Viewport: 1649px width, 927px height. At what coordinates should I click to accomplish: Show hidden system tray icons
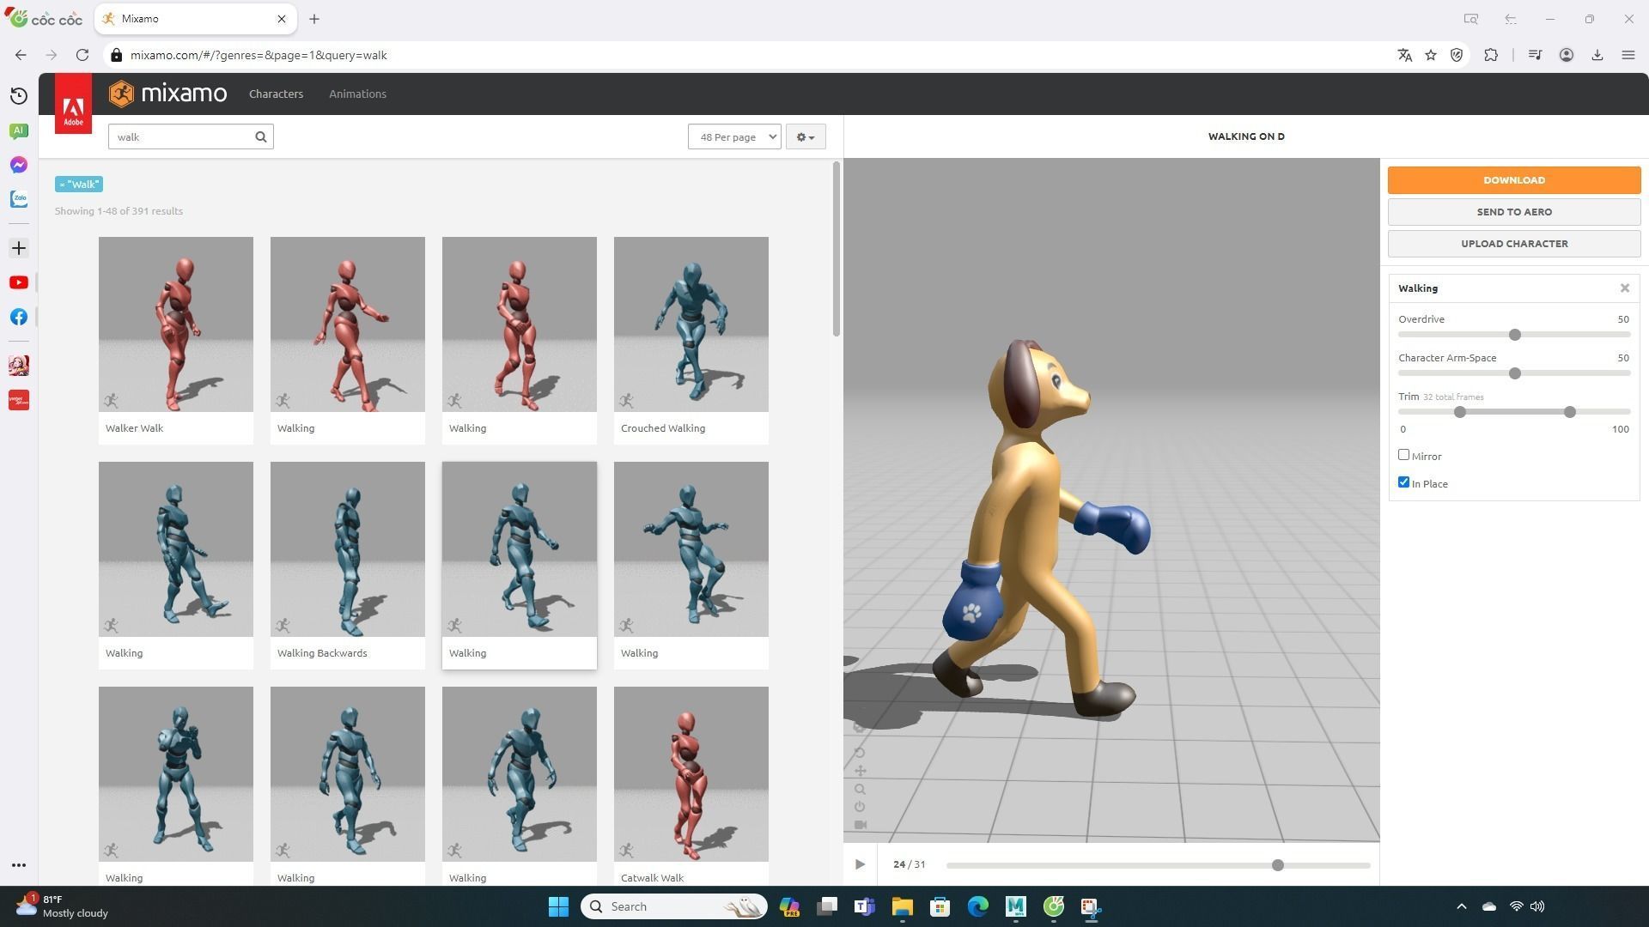(1462, 906)
